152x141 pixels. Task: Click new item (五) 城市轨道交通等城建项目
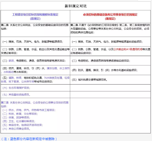[x=90, y=80]
